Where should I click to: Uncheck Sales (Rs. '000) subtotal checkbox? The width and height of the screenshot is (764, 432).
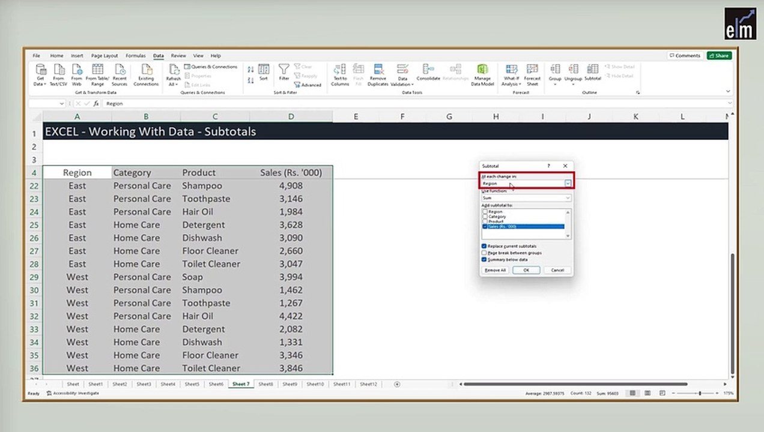pos(485,226)
